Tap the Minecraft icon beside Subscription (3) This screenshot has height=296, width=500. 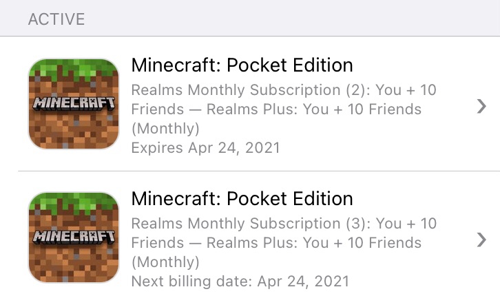pyautogui.click(x=74, y=237)
